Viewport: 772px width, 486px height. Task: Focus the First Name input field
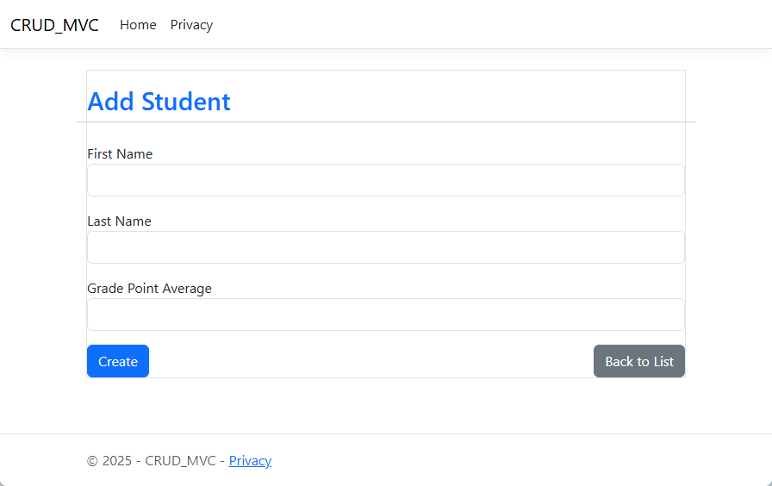(x=385, y=180)
